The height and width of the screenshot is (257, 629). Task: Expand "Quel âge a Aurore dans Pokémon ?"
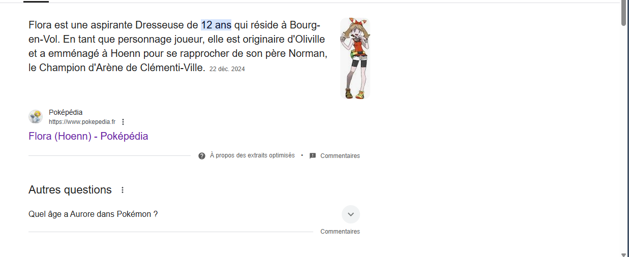point(93,214)
